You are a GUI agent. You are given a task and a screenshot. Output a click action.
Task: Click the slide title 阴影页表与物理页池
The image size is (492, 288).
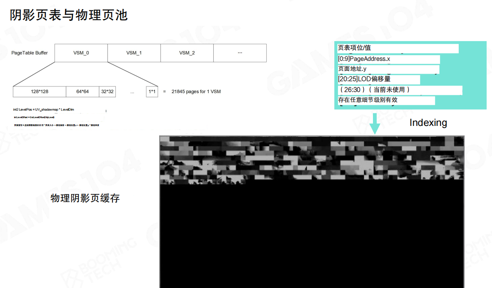(x=68, y=15)
